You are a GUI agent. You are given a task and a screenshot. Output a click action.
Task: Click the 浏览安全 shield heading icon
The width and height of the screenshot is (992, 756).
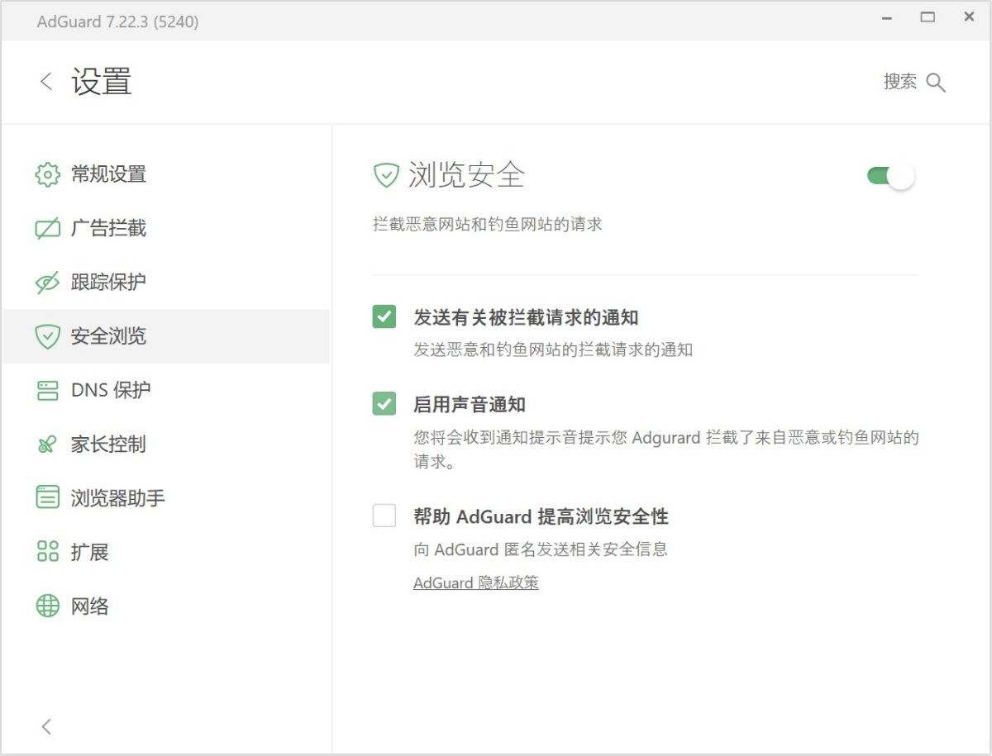[x=386, y=175]
